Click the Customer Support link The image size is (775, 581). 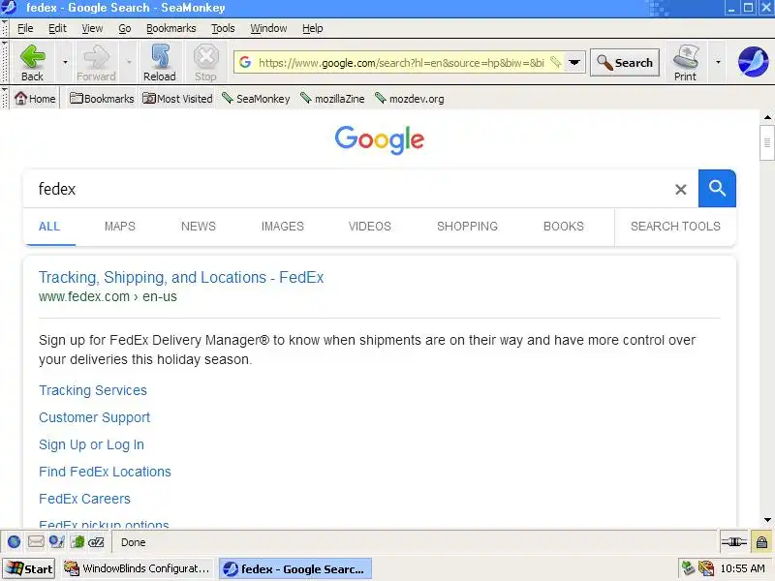tap(94, 417)
